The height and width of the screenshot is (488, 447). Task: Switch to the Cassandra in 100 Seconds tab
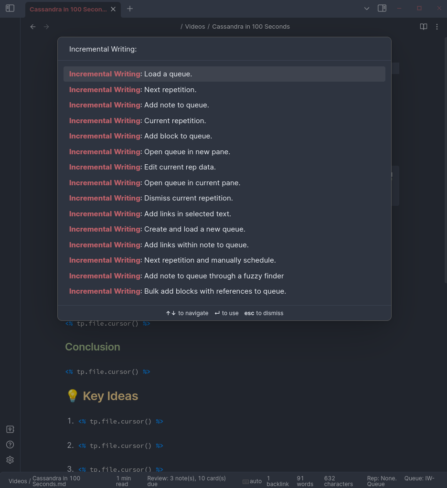tap(68, 9)
